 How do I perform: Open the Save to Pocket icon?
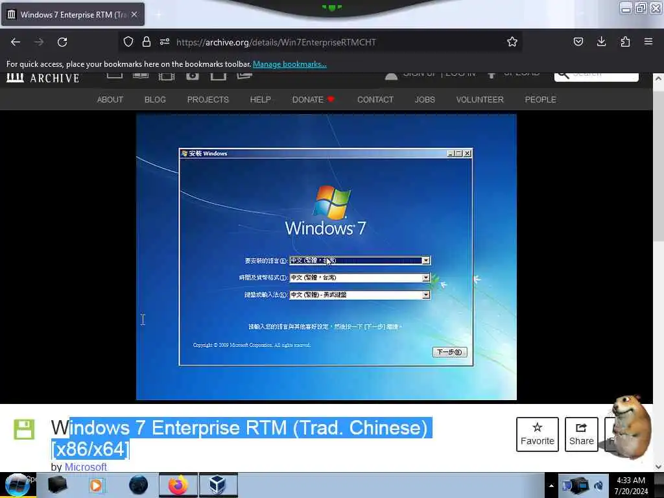coord(578,41)
